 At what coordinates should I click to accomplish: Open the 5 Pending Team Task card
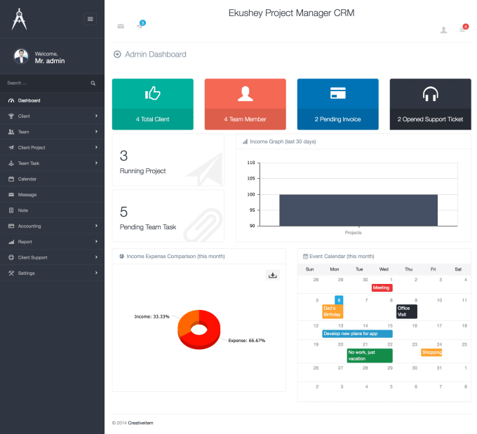point(168,216)
